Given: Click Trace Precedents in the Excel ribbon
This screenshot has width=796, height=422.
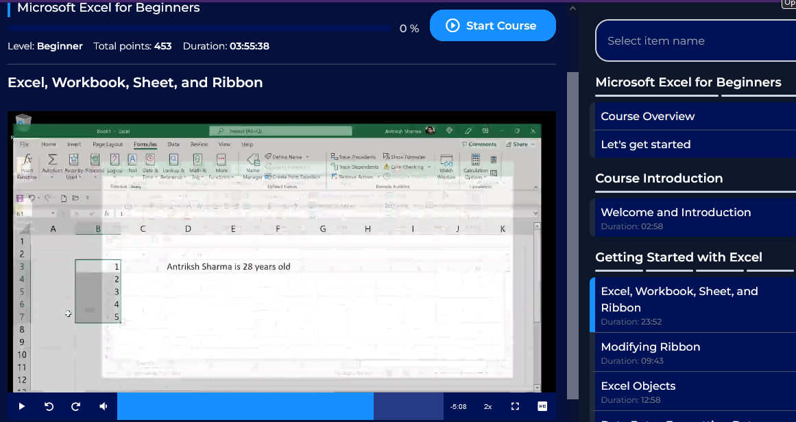Looking at the screenshot, I should [353, 157].
